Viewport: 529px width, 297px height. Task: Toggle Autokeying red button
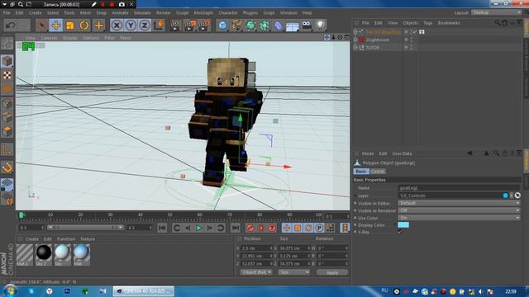(x=261, y=228)
